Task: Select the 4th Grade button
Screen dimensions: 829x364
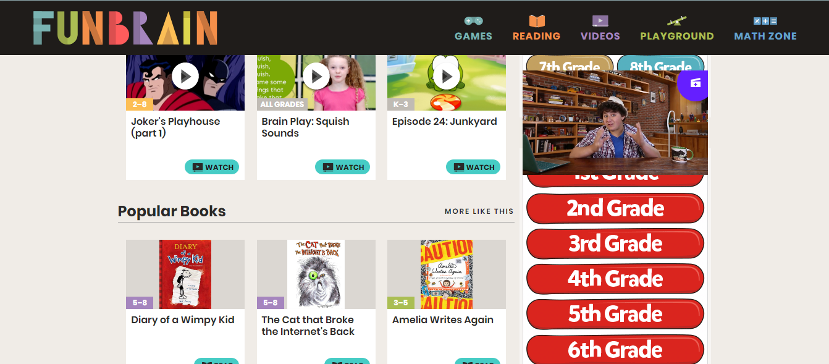Action: click(x=615, y=279)
